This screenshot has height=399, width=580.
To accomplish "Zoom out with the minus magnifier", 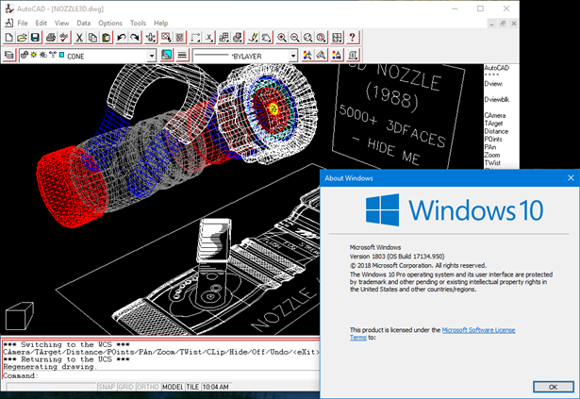I will (x=295, y=38).
